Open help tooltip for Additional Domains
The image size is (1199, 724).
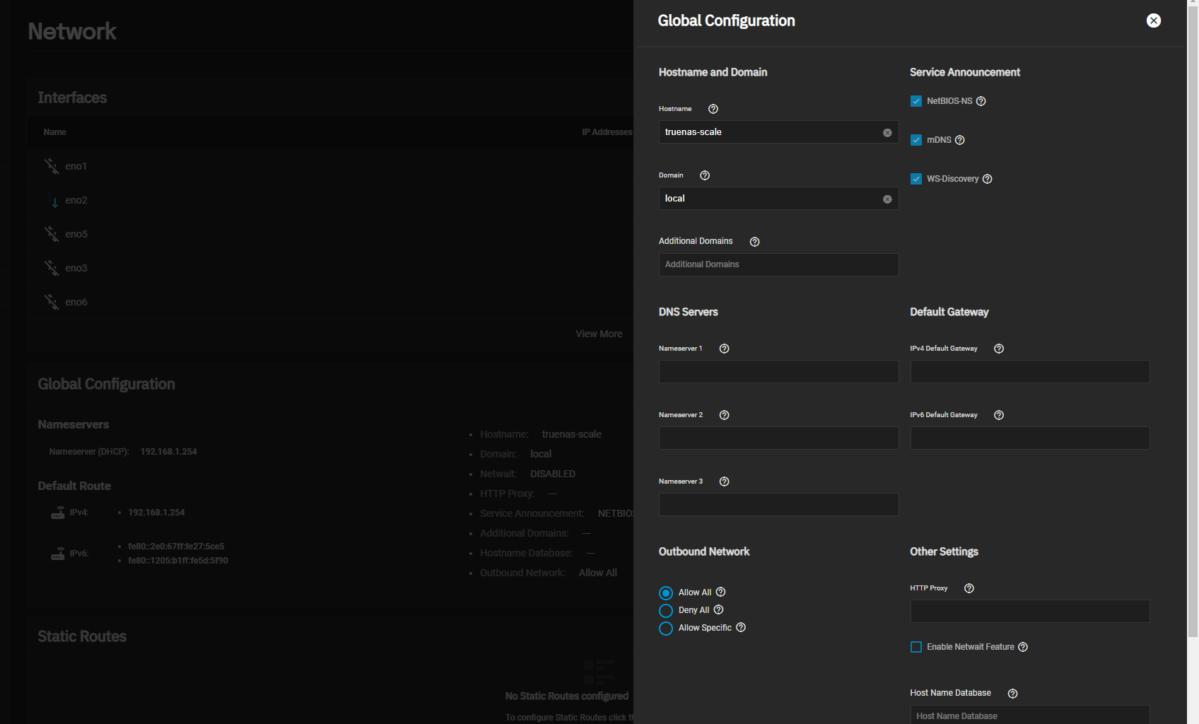coord(754,242)
